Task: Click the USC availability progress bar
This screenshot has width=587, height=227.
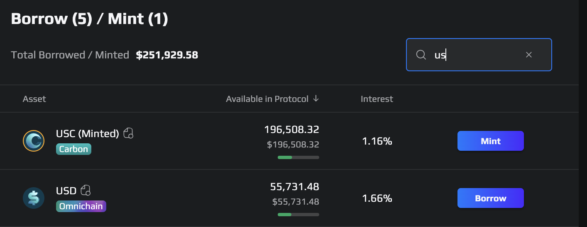Action: click(x=298, y=157)
